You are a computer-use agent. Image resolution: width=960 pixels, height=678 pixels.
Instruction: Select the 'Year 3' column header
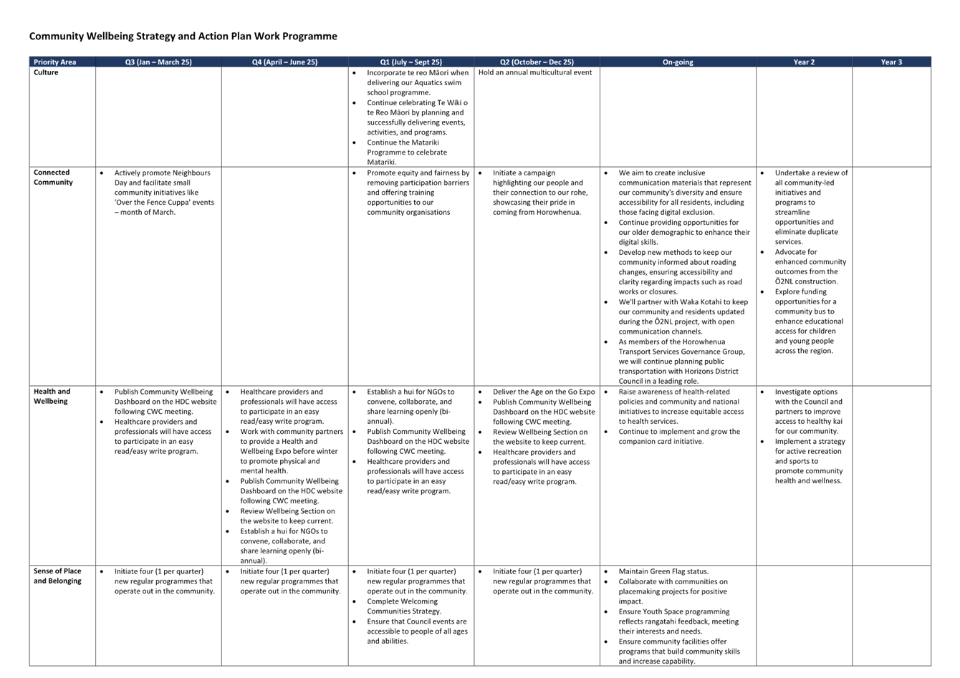[891, 62]
